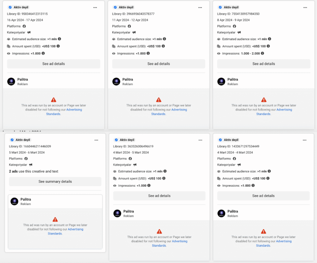Open Advertising Standards link in ad 1660446211446009
Image resolution: width=317 pixels, height=263 pixels.
[76, 229]
